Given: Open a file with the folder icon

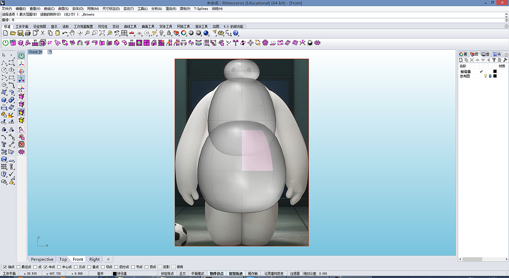Looking at the screenshot, I should coord(13,33).
